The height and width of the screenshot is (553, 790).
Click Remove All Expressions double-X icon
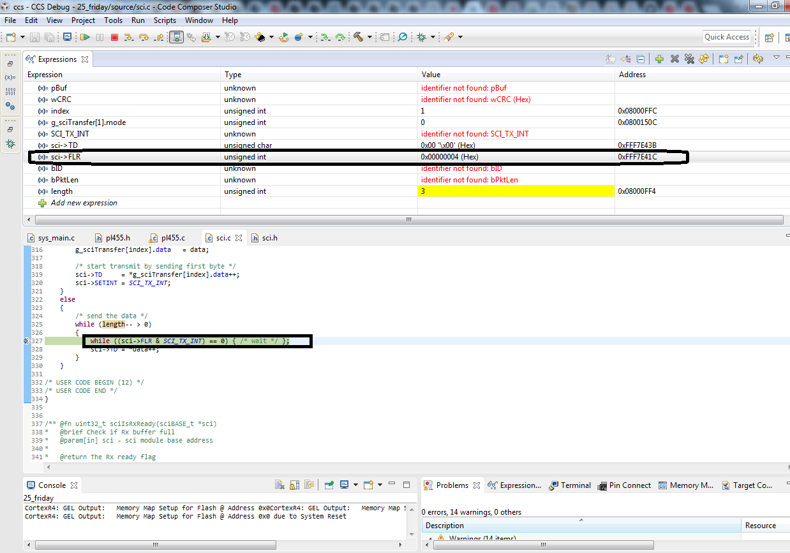click(x=689, y=59)
